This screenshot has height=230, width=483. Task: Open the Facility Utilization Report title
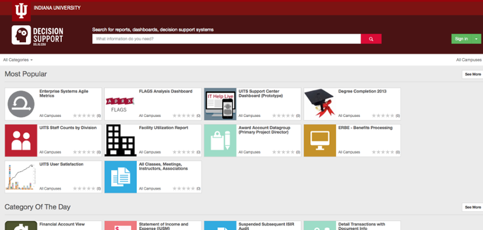(x=164, y=128)
